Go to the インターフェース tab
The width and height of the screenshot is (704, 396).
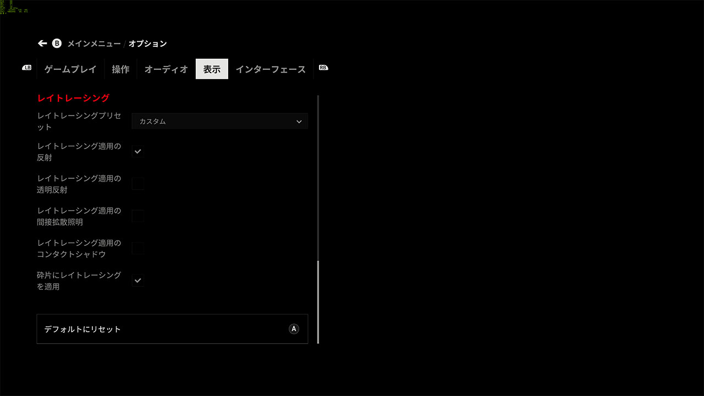(x=271, y=69)
